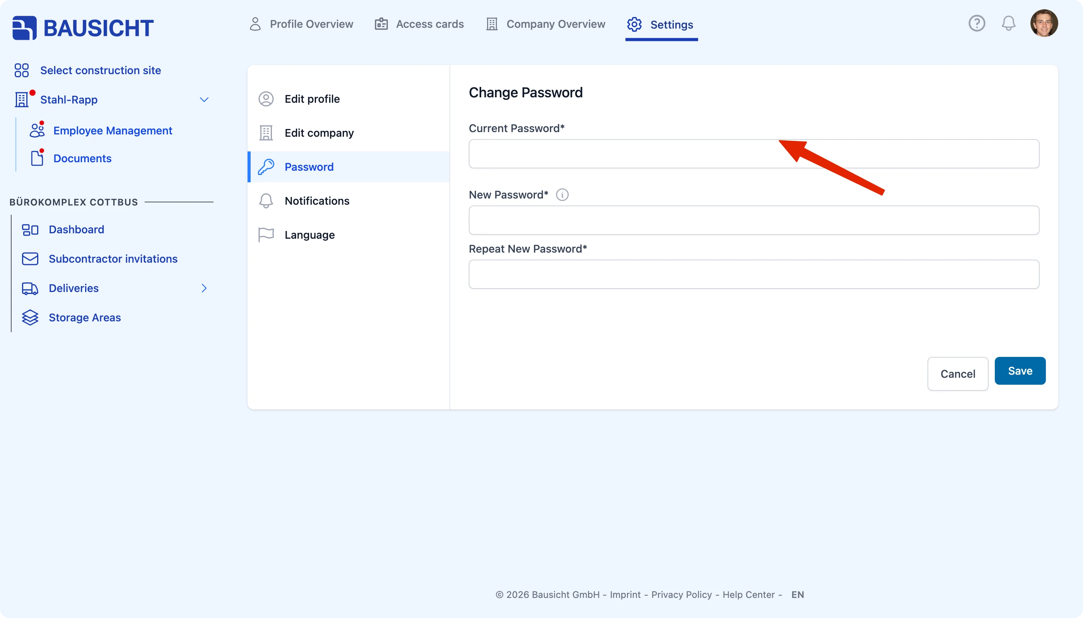The height and width of the screenshot is (618, 1083).
Task: Click the Deliveries sidebar label
Action: pyautogui.click(x=73, y=288)
